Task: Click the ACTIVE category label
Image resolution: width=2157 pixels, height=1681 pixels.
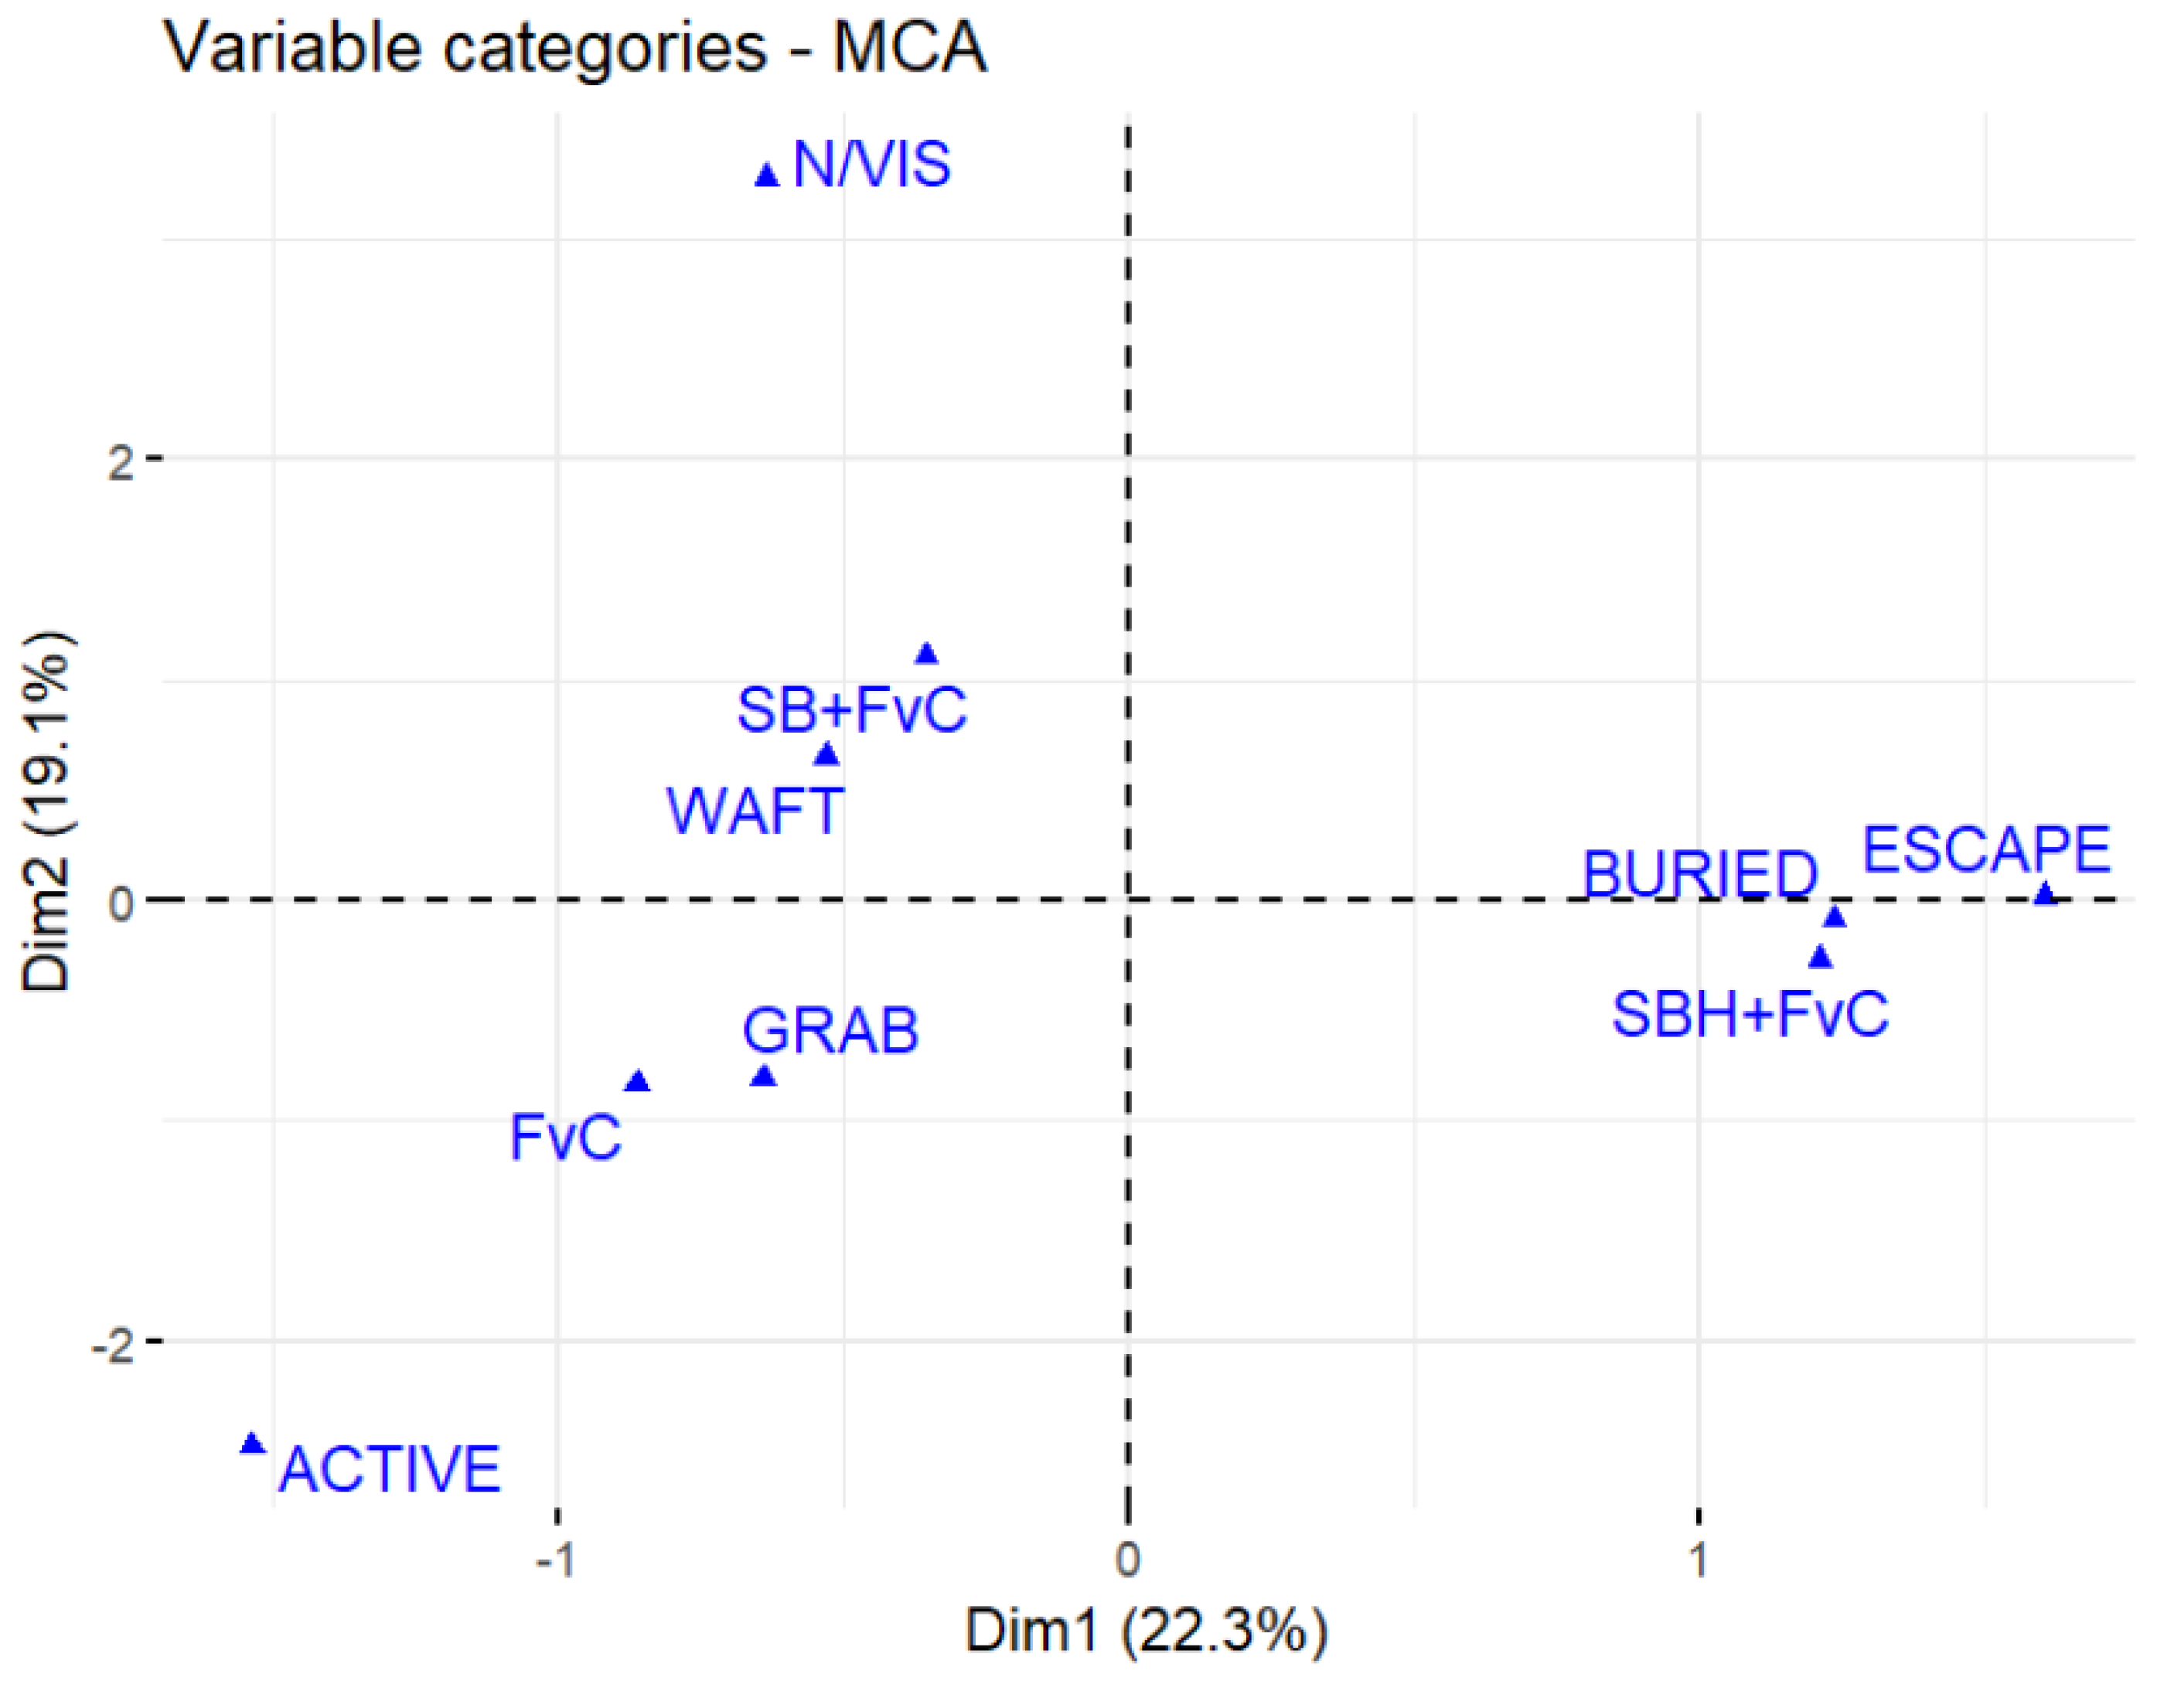Action: [390, 1468]
